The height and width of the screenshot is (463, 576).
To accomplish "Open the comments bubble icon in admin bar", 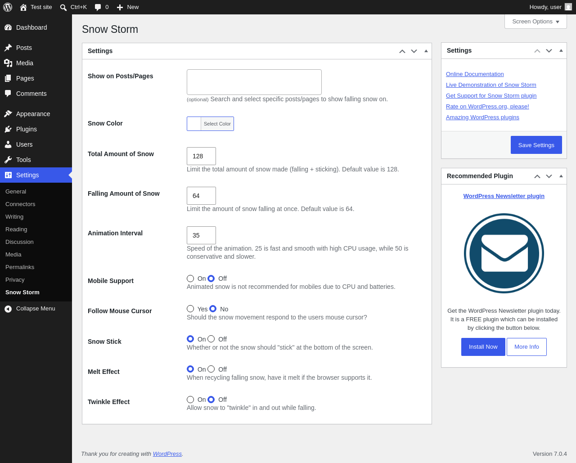I will coord(98,7).
